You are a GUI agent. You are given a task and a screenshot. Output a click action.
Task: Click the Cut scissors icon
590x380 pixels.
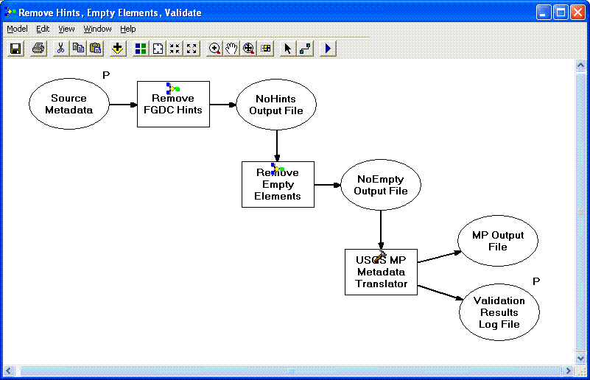click(x=60, y=49)
